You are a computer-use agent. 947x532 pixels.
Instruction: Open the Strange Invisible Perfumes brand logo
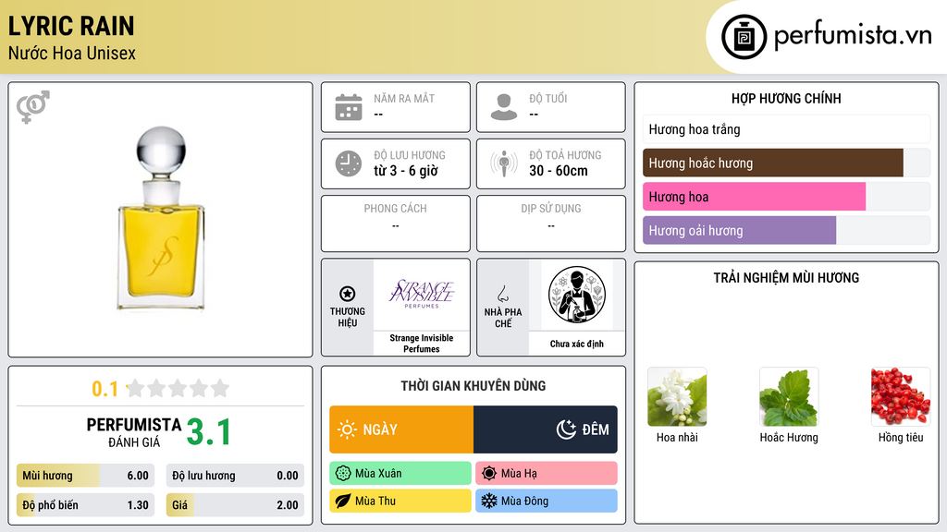(422, 295)
